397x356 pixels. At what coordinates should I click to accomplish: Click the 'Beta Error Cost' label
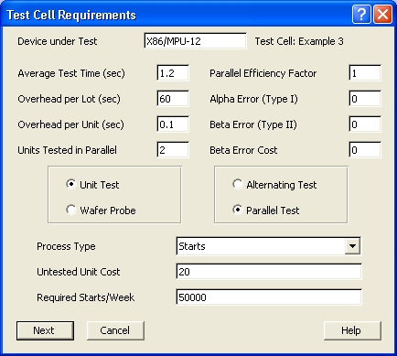(x=243, y=150)
